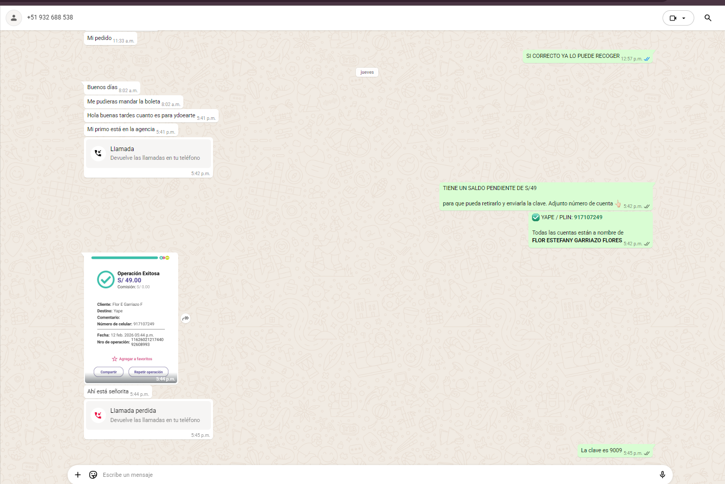The height and width of the screenshot is (484, 725).
Task: Select the 'Me pudieras mandar la boleta' message
Action: [x=123, y=102]
